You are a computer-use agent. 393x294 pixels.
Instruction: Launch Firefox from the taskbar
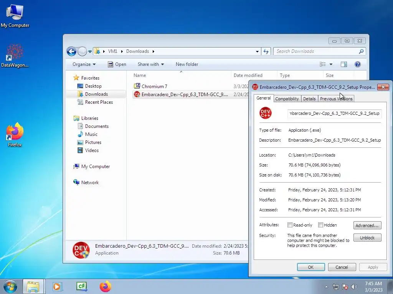[105, 286]
